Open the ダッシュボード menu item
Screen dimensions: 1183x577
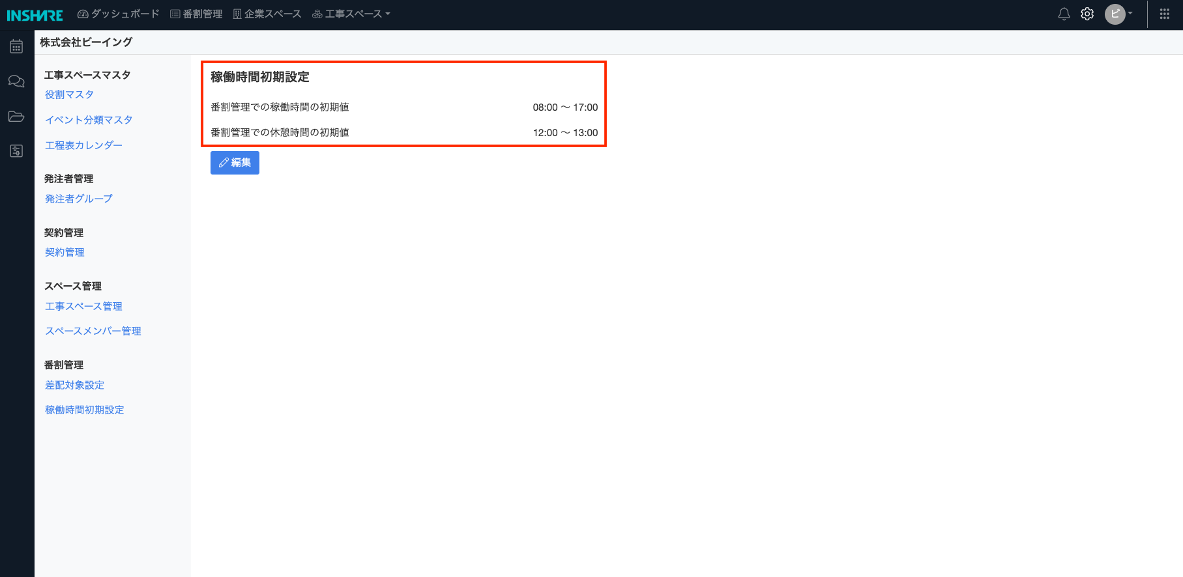point(119,14)
